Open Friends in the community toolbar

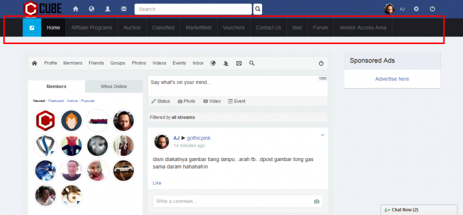(x=96, y=63)
